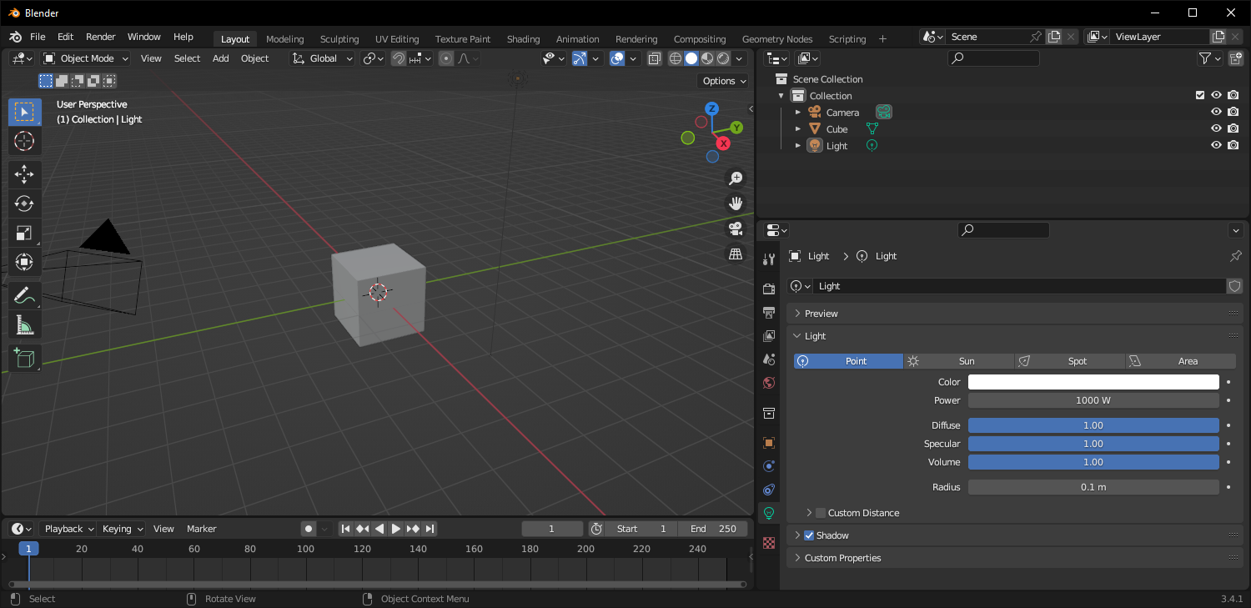Open the Object Mode dropdown
Image resolution: width=1251 pixels, height=608 pixels.
click(86, 58)
